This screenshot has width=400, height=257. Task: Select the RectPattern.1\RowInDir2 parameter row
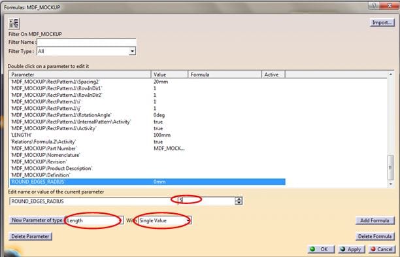point(148,95)
